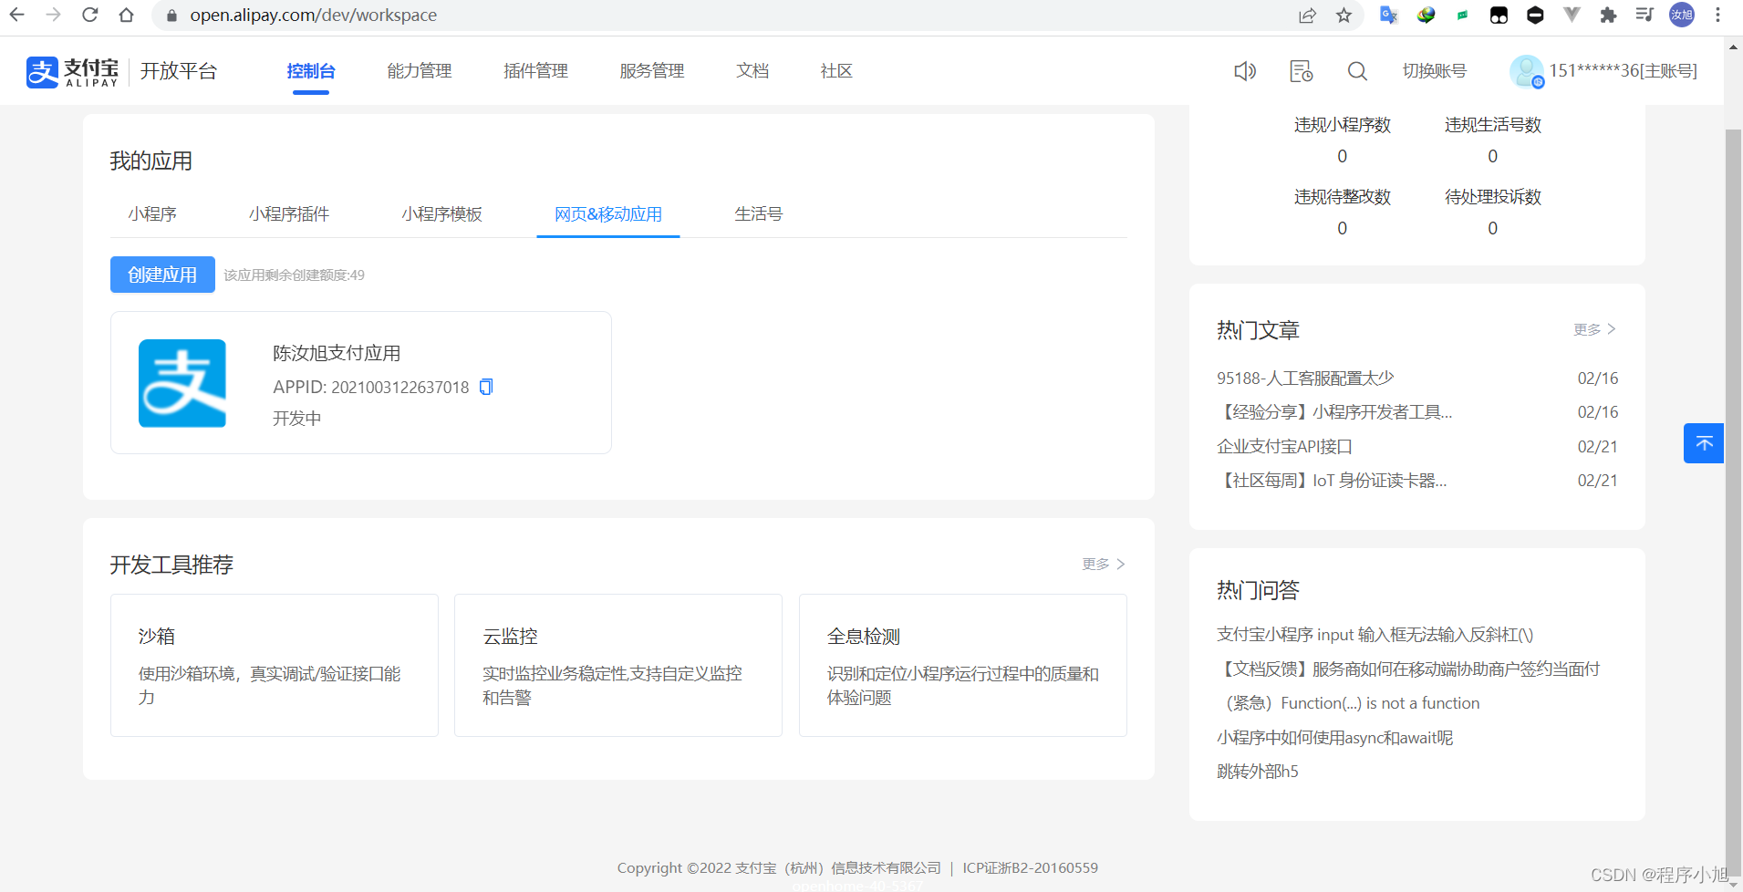1743x892 pixels.
Task: Open the 控制台 navigation tab
Action: coord(311,71)
